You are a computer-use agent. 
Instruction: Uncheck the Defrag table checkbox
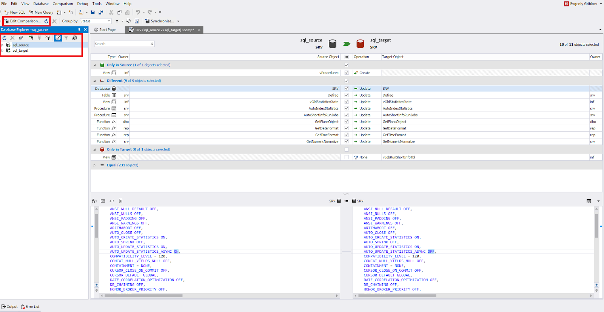[347, 95]
